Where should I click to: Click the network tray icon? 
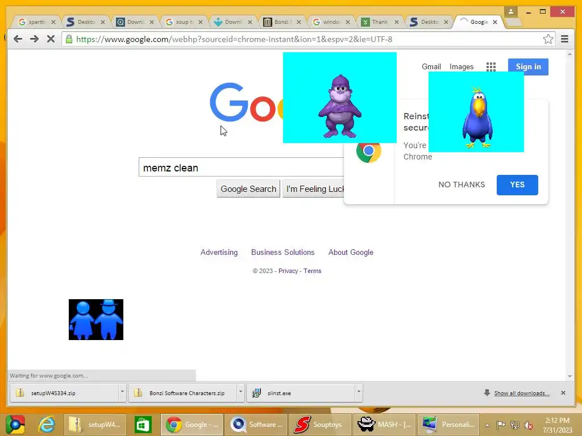click(x=514, y=425)
